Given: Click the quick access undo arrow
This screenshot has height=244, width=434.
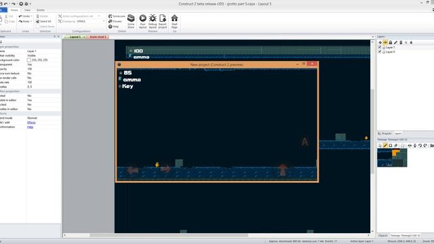Looking at the screenshot, I should click(6, 4).
